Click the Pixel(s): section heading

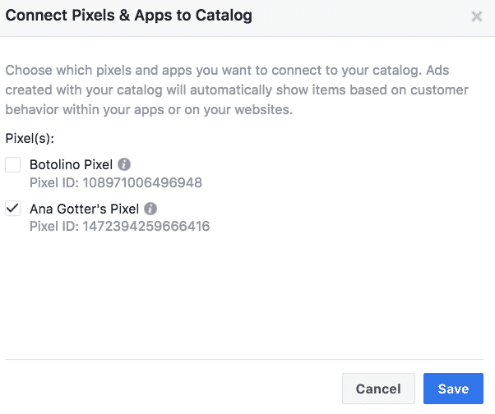coord(30,139)
